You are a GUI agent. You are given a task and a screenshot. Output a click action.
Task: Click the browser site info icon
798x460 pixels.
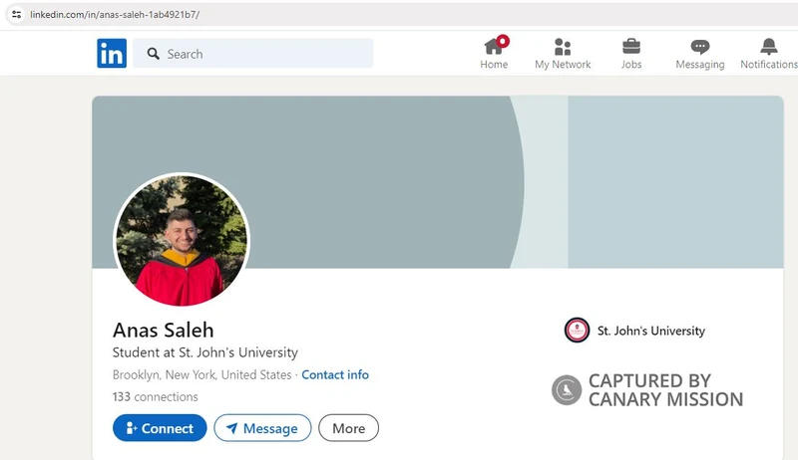(x=16, y=14)
